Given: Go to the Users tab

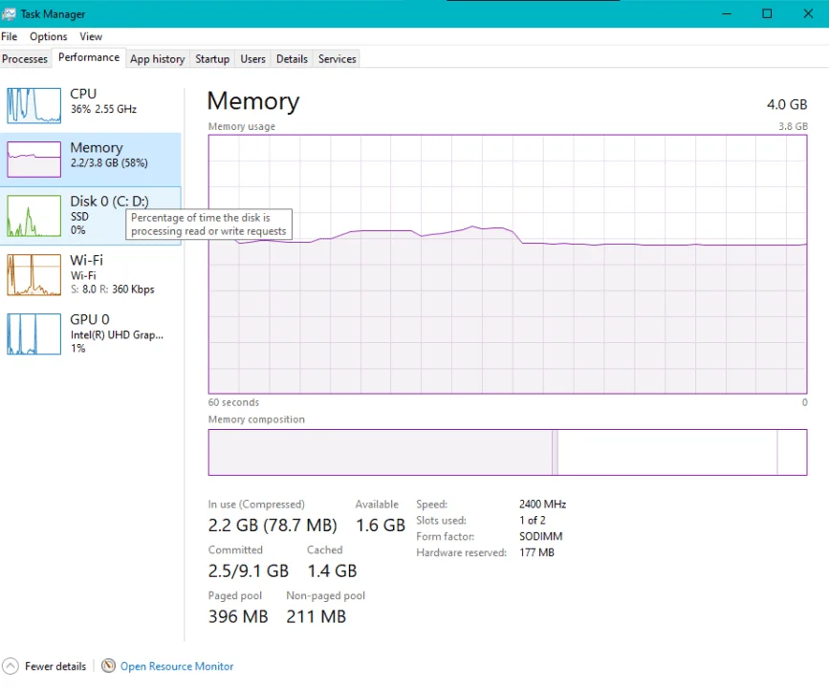Looking at the screenshot, I should tap(252, 58).
